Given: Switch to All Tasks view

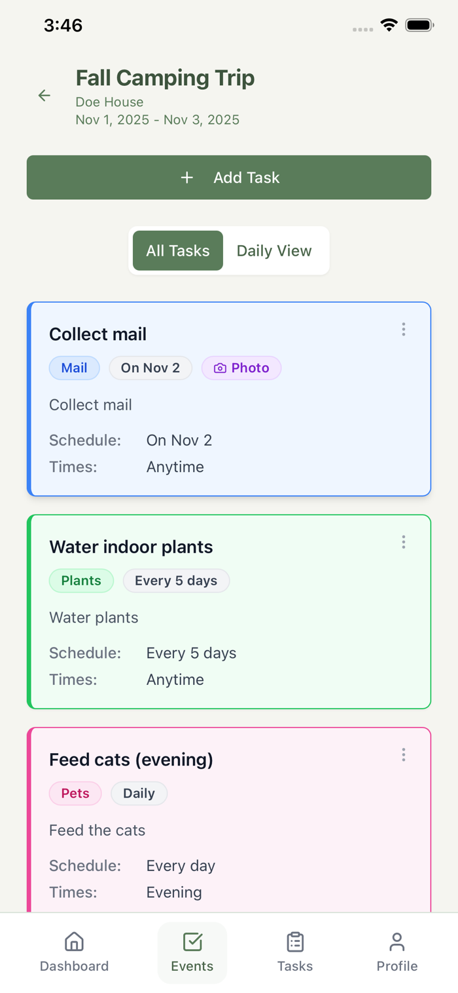Looking at the screenshot, I should pyautogui.click(x=178, y=250).
